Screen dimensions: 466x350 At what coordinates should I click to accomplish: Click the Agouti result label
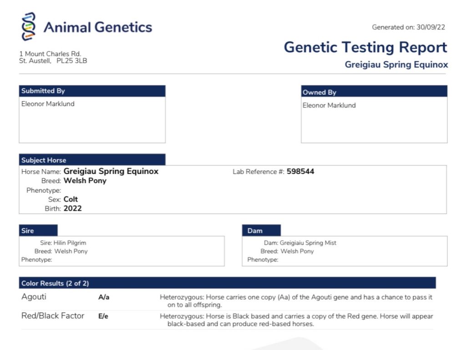click(34, 297)
